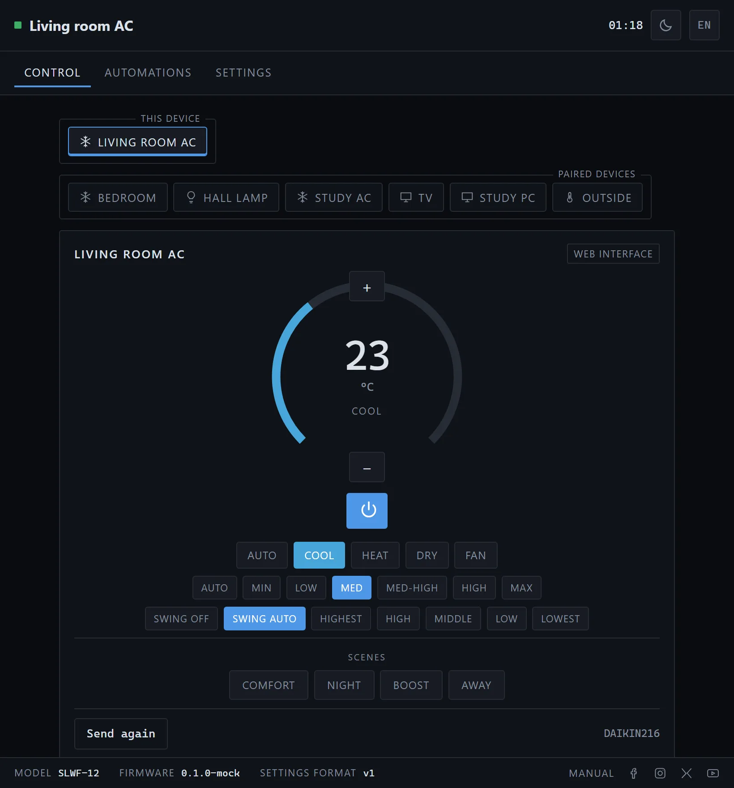This screenshot has height=788, width=734.
Task: Set fan speed to Med-High
Action: (412, 587)
